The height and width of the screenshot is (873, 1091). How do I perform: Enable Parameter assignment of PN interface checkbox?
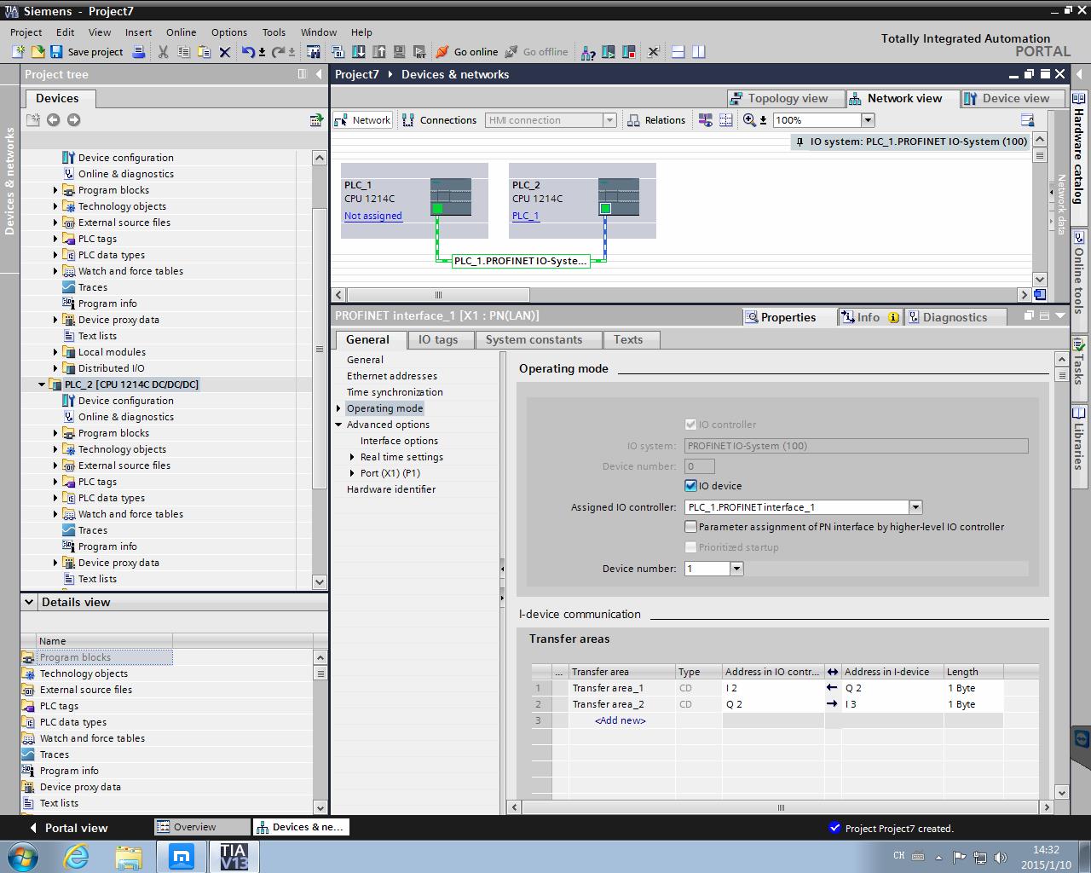click(x=690, y=527)
